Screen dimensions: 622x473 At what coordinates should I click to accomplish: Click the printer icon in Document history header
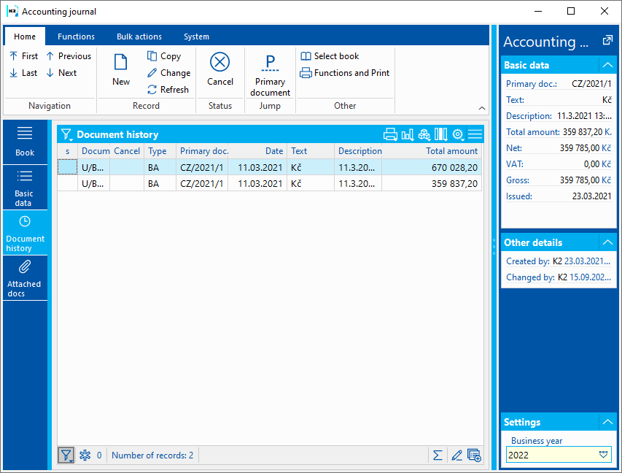tap(390, 134)
